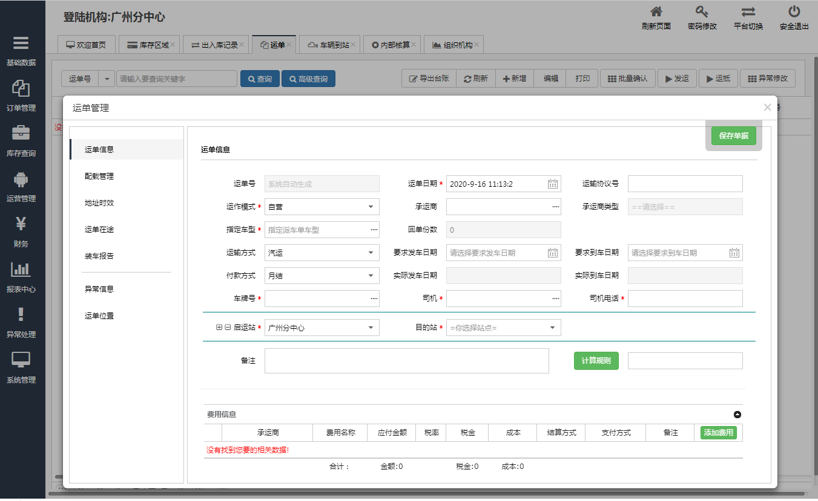This screenshot has height=501, width=818.
Task: Click the 计算规则 button
Action: tap(596, 361)
